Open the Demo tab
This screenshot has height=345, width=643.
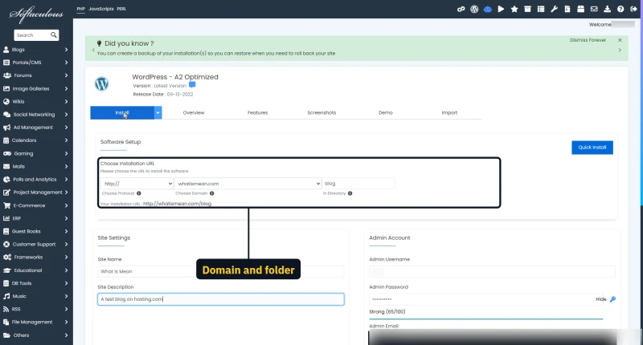[x=386, y=112]
